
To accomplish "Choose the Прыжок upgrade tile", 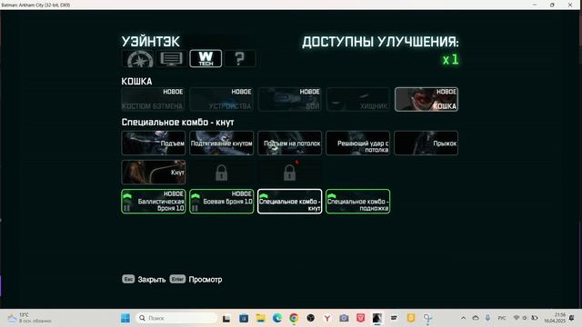I will click(426, 144).
